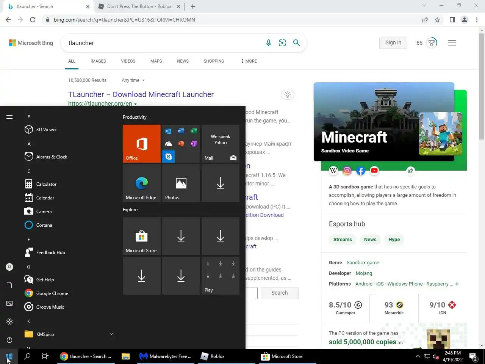
Task: Open Task View on the taskbar
Action: [45, 356]
